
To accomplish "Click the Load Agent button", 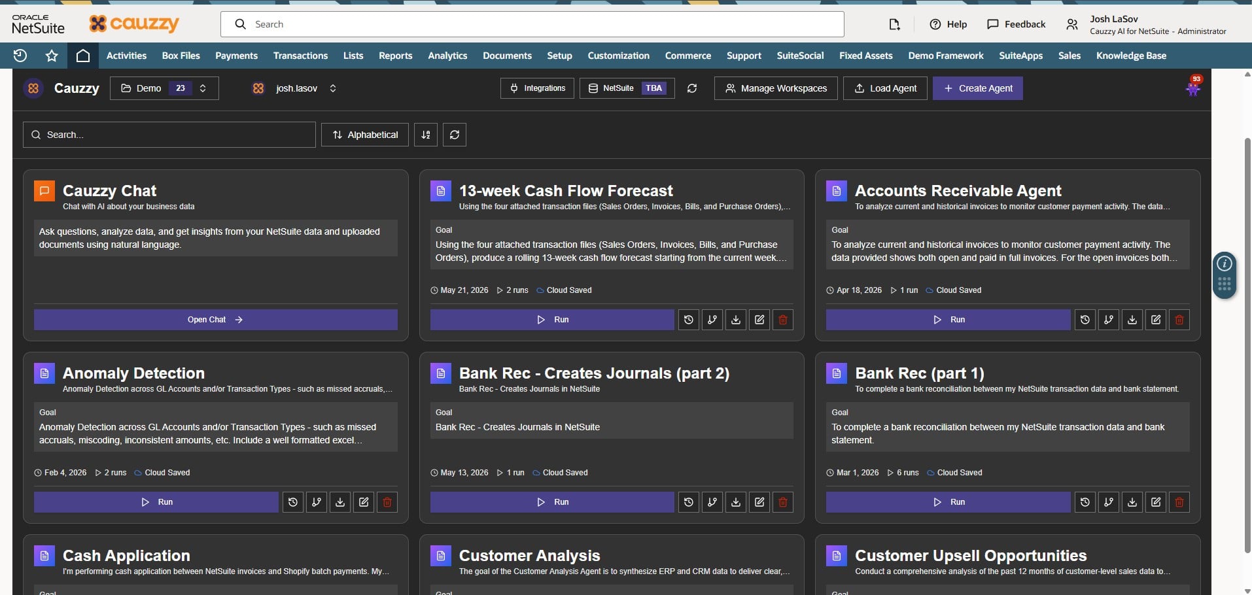I will click(x=886, y=88).
